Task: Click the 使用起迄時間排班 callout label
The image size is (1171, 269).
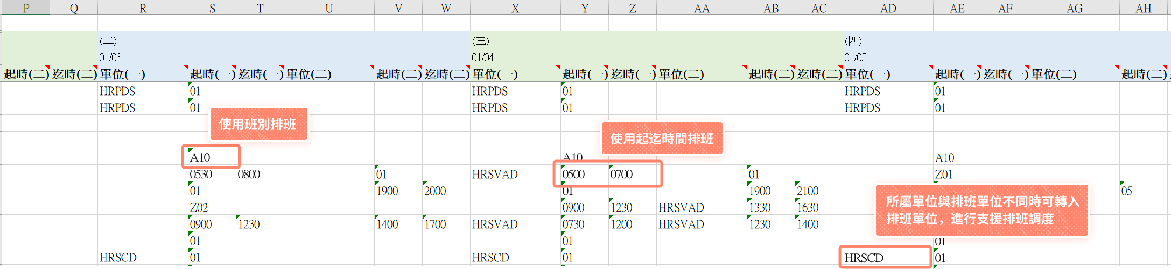Action: click(661, 139)
